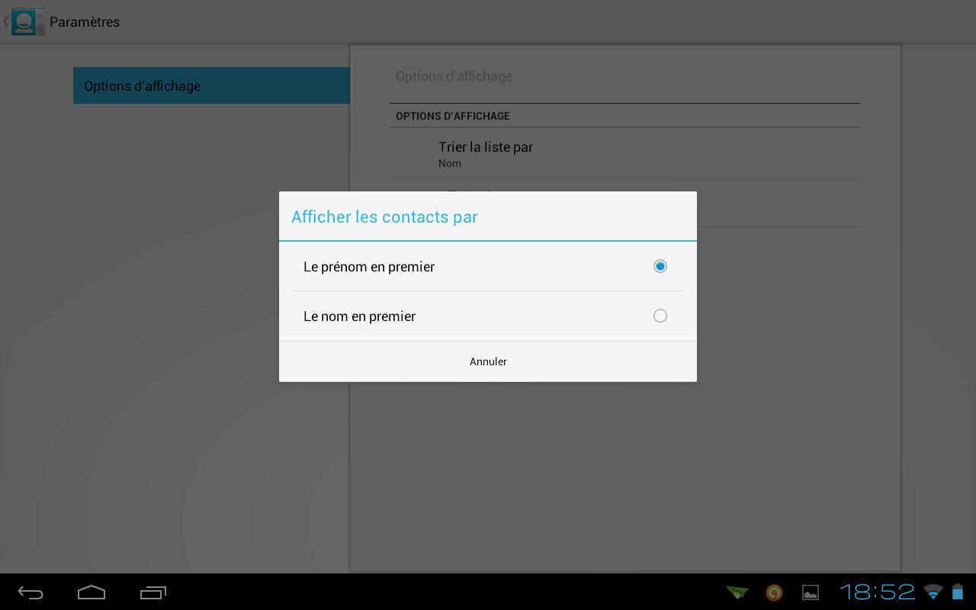Tap the Android home button
Image resolution: width=976 pixels, height=610 pixels.
point(91,592)
